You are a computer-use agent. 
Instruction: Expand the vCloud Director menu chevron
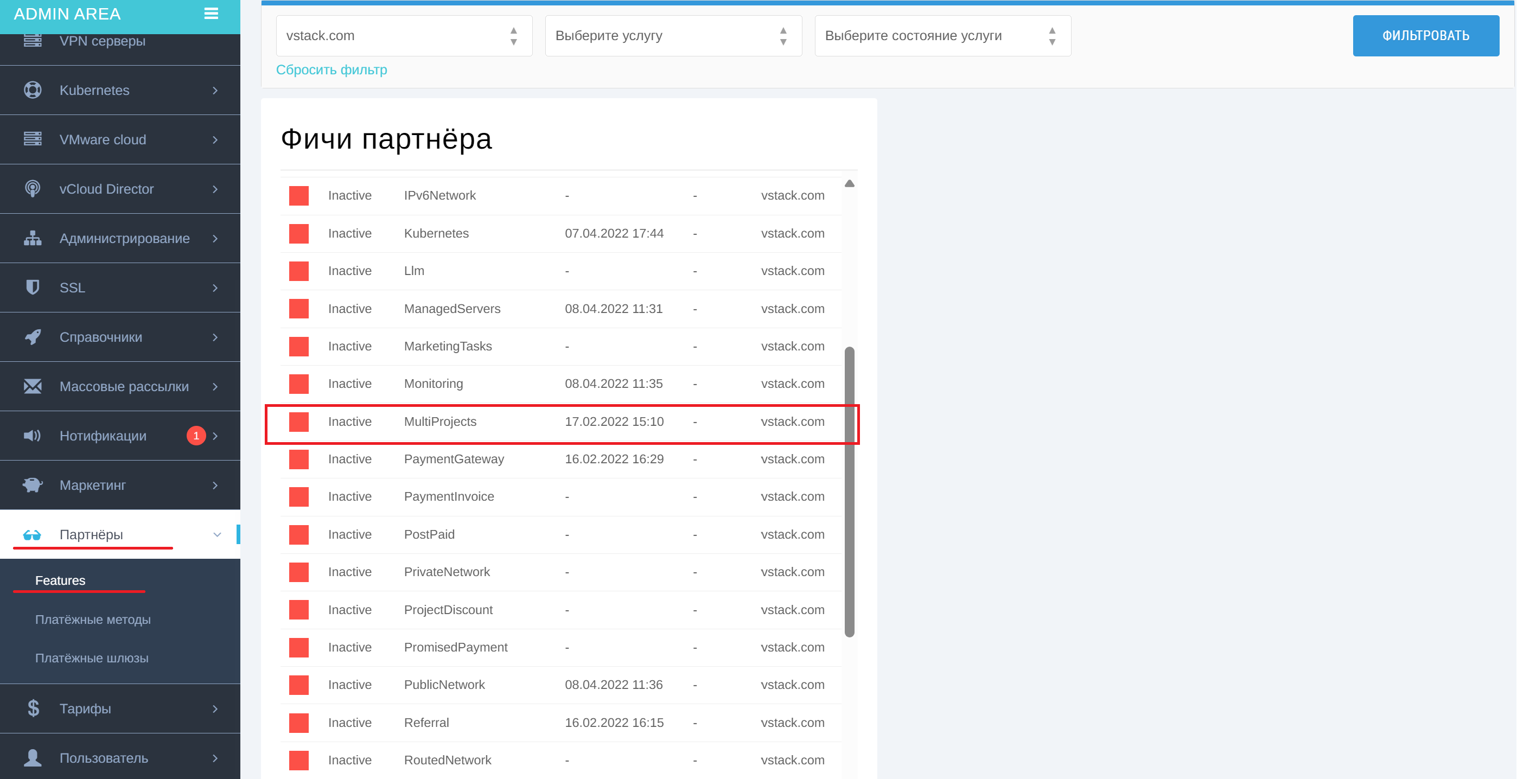pyautogui.click(x=215, y=189)
